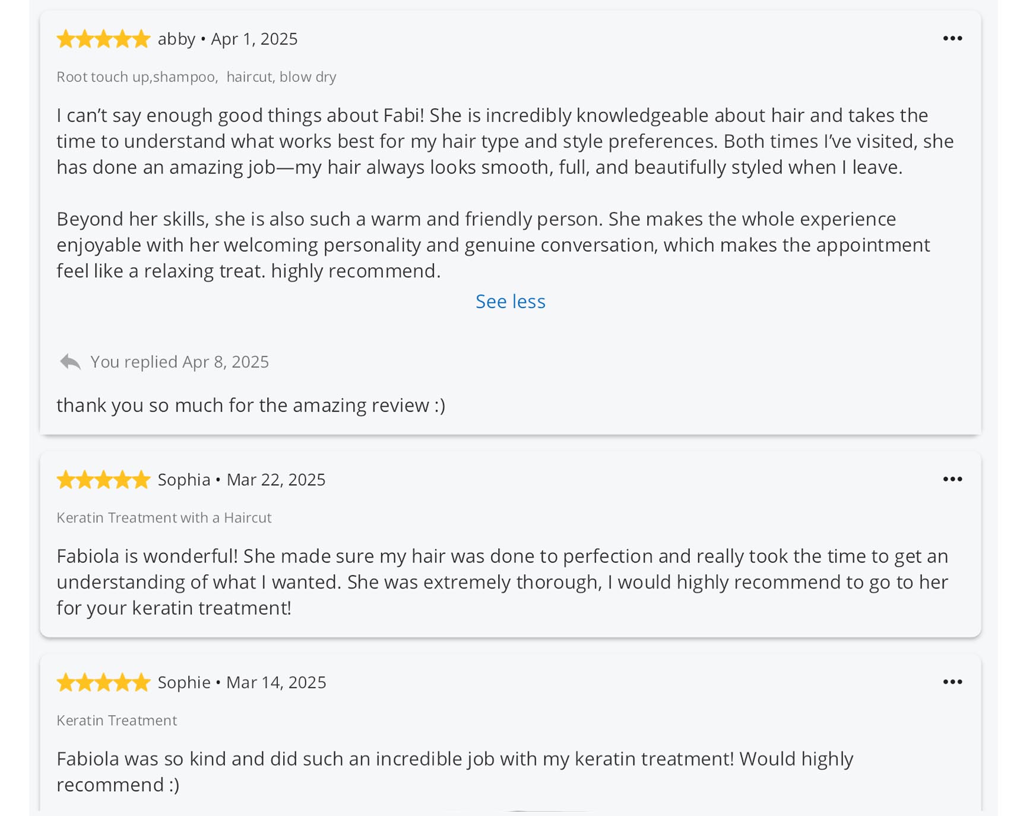
Task: Open more options for Sophie's review
Action: (952, 682)
